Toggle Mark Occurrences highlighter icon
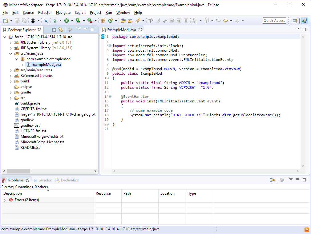 158,21
